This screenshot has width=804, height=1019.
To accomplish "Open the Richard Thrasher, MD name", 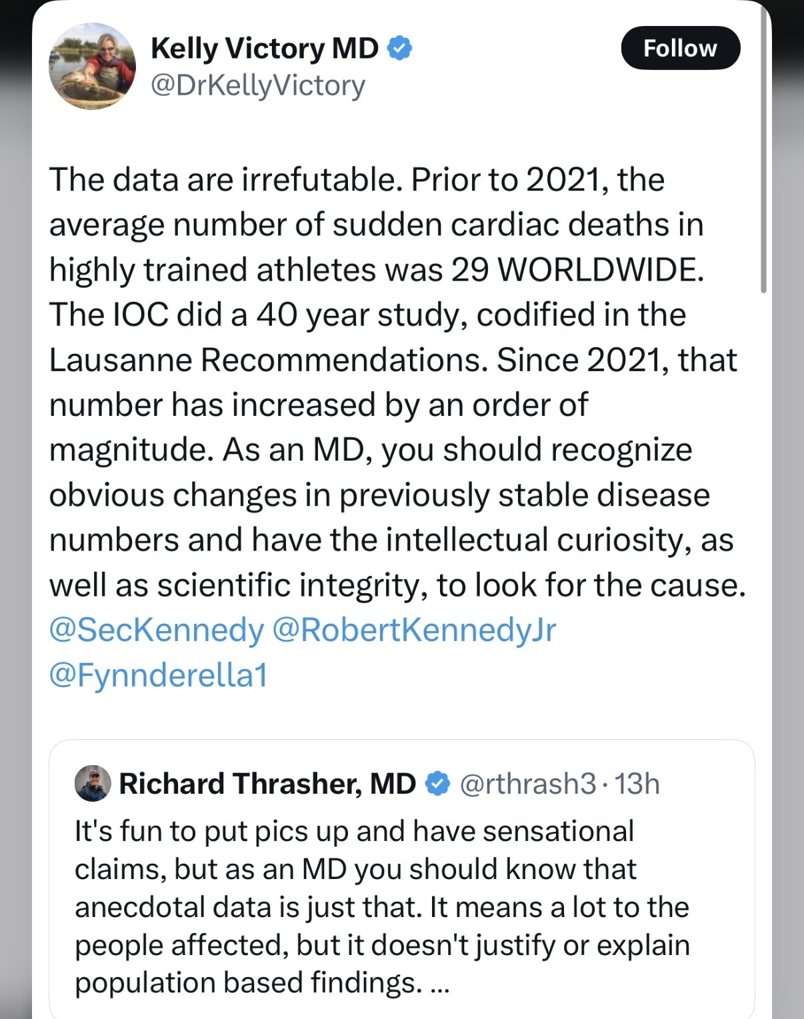I will point(267,784).
